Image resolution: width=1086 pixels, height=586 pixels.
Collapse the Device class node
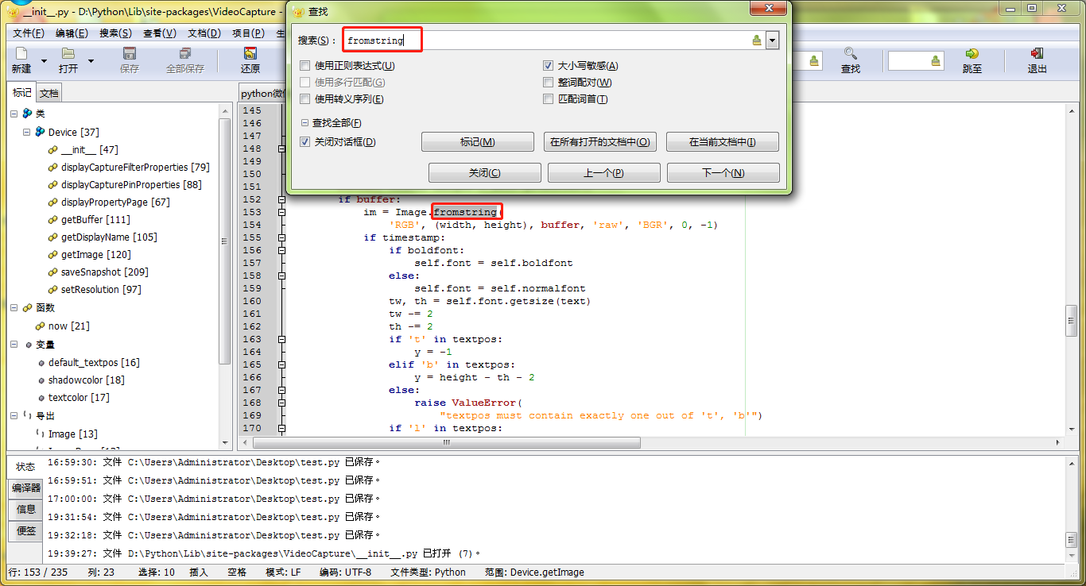(x=26, y=132)
